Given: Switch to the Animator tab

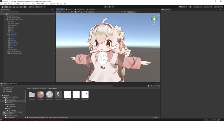Looking at the screenshot, I should [91, 10].
